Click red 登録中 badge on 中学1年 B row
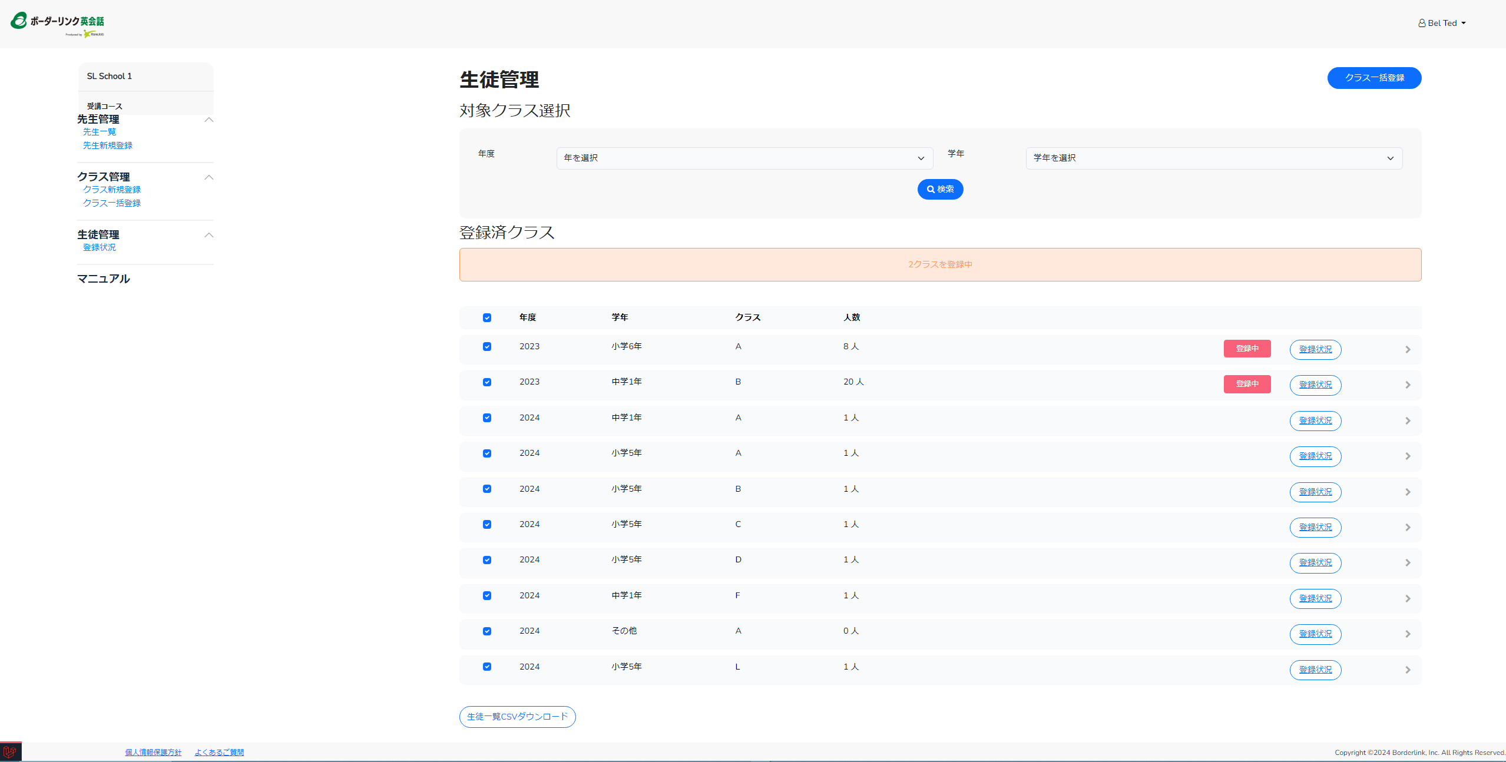This screenshot has width=1506, height=762. [x=1247, y=384]
